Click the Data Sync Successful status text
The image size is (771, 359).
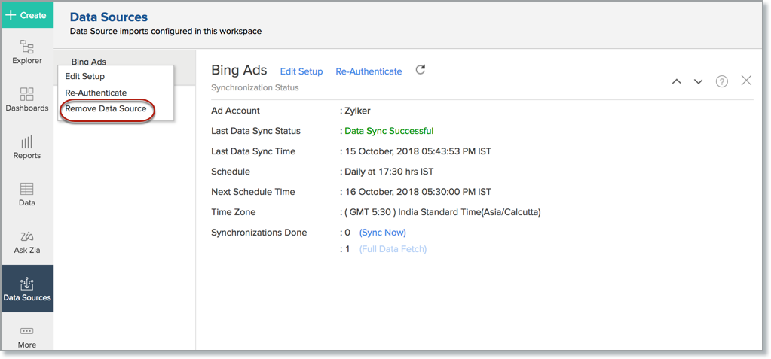pyautogui.click(x=389, y=131)
